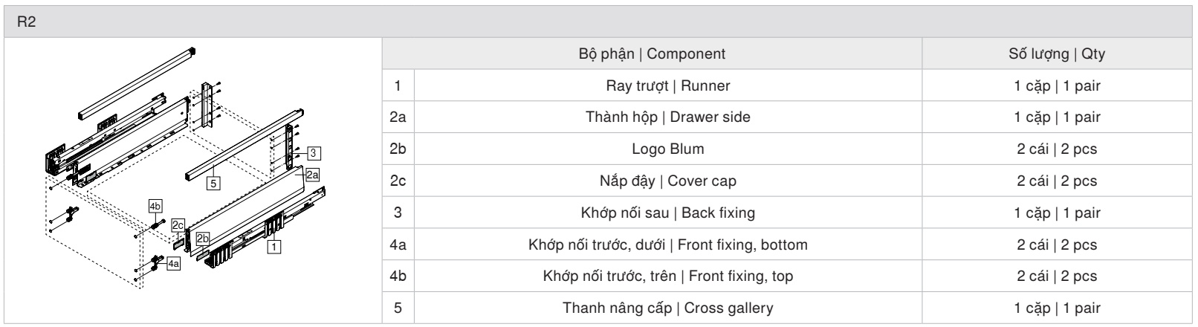Select the 'Thành hộp | Drawer side' row
1198x327 pixels.
click(787, 117)
